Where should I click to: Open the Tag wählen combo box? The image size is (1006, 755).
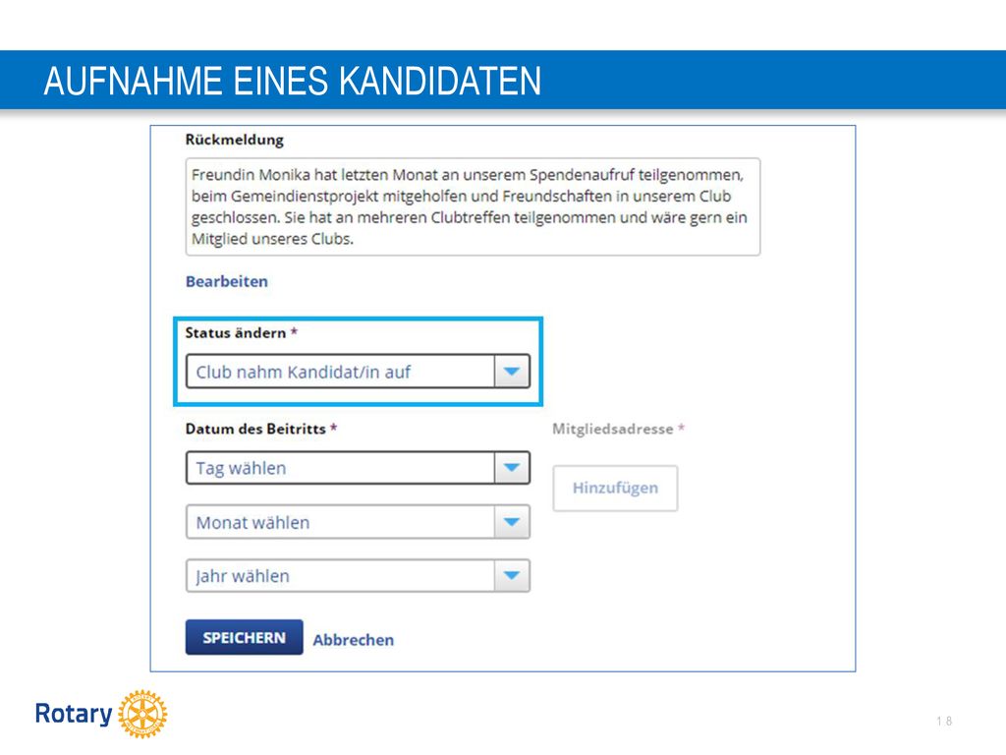(358, 467)
